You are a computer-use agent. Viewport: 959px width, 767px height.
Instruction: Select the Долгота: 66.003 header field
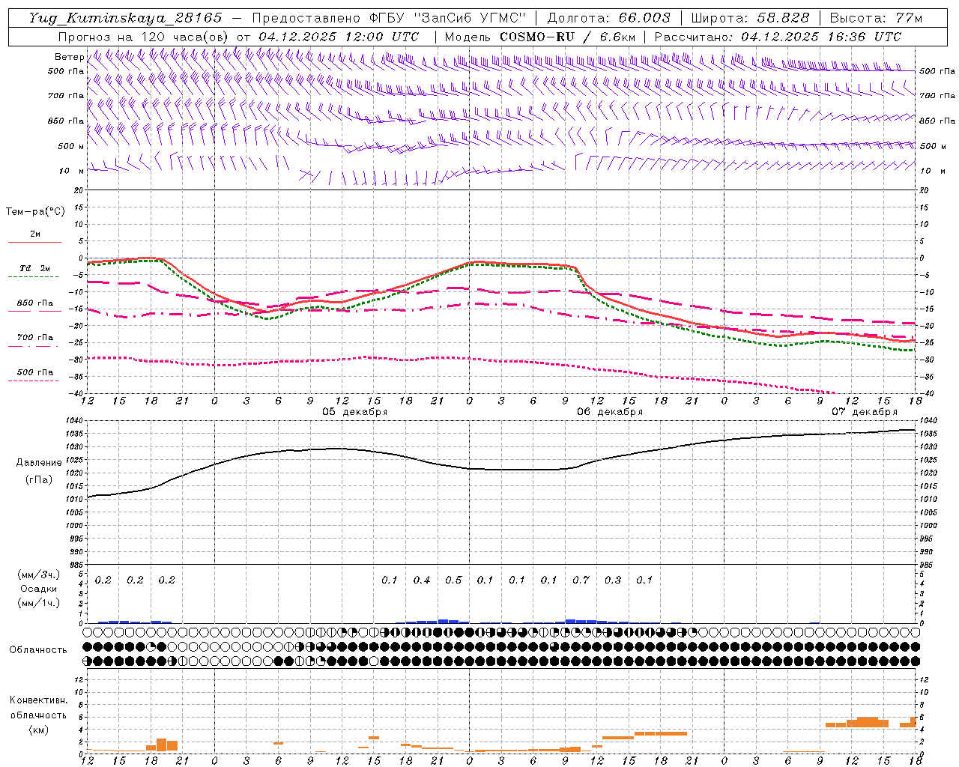coord(608,18)
